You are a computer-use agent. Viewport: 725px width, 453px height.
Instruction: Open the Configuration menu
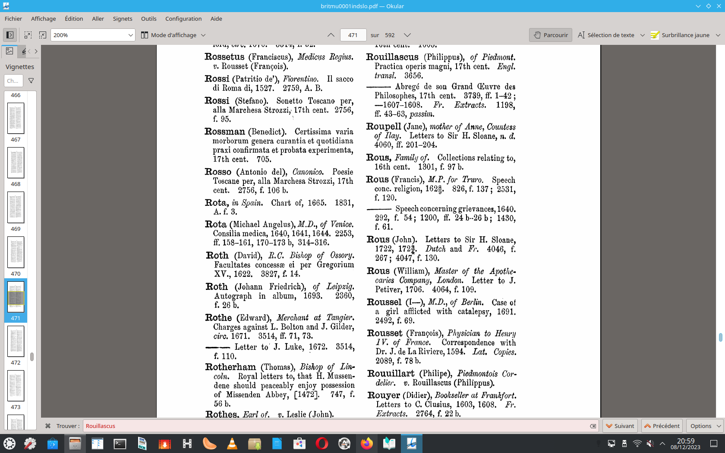tap(183, 19)
